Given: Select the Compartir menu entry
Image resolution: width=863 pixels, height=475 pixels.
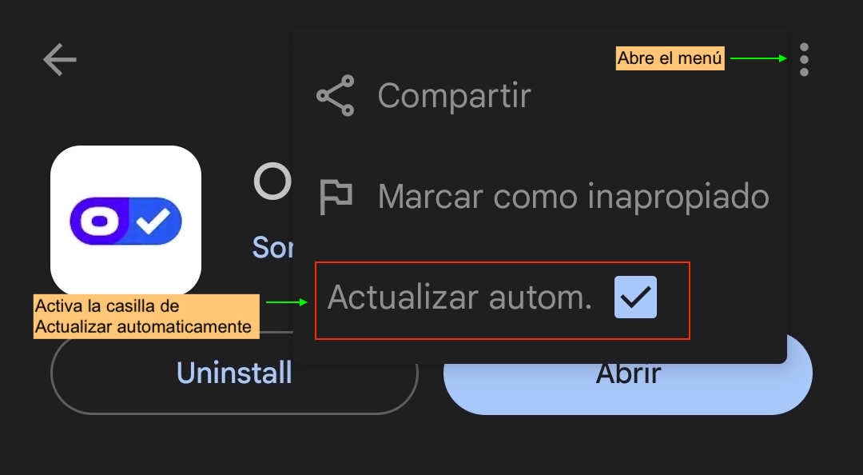Looking at the screenshot, I should [x=454, y=96].
